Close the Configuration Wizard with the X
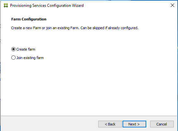Image resolution: width=178 pixels, height=131 pixels. click(x=172, y=5)
